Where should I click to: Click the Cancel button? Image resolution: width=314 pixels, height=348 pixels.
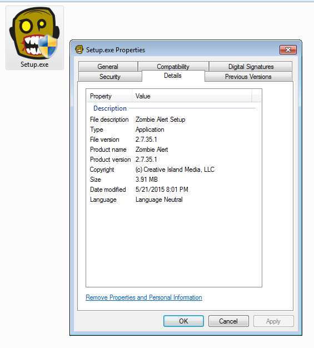tap(228, 321)
